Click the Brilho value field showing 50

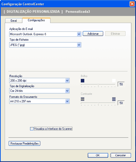coord(121,84)
